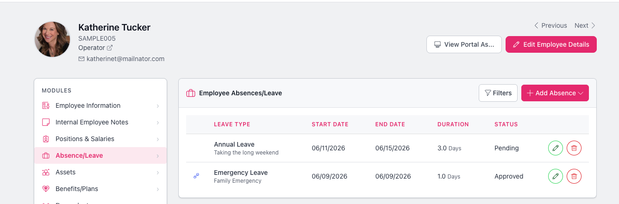Expand the Positions & Salaries chevron
Viewport: 619px width, 204px height.
[x=157, y=139]
